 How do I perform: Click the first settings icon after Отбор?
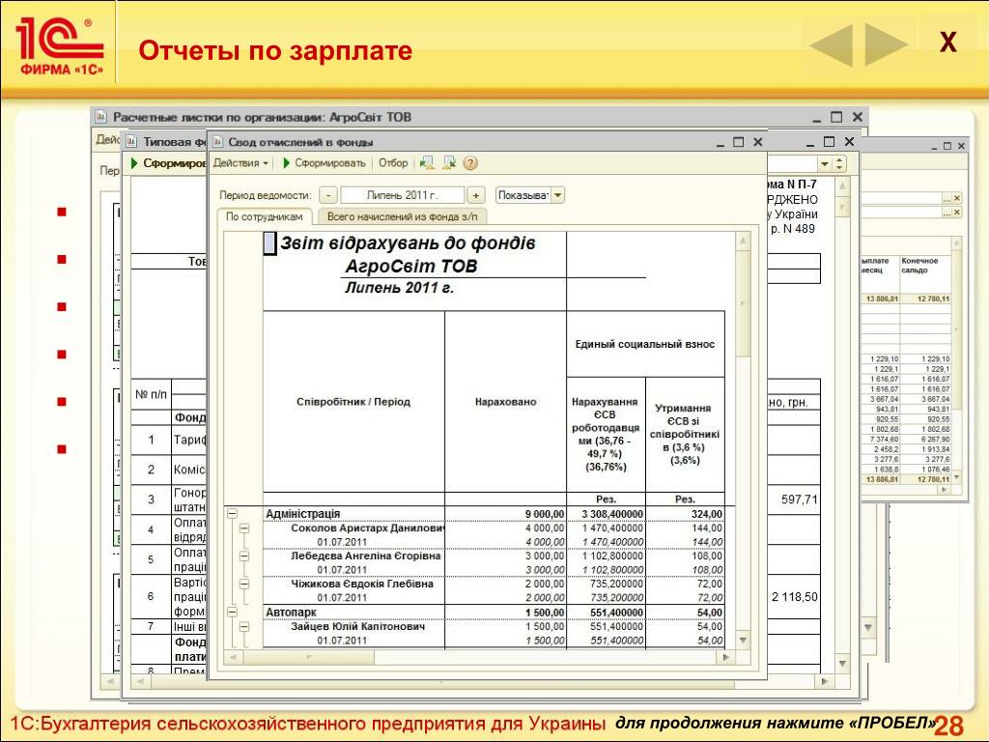tap(427, 163)
